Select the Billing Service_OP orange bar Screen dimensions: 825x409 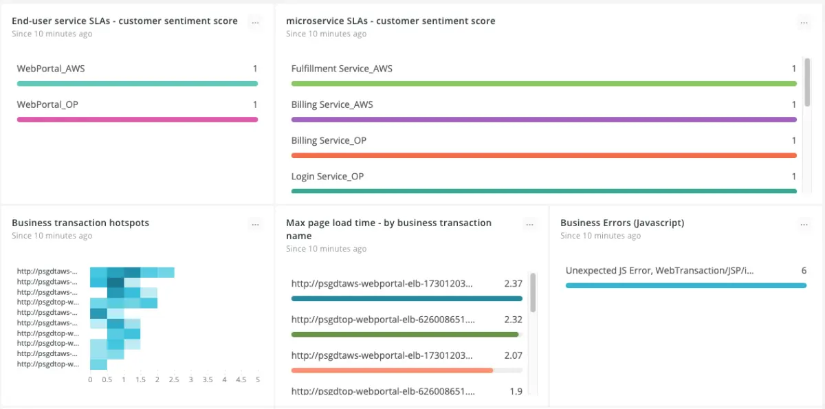pos(544,155)
